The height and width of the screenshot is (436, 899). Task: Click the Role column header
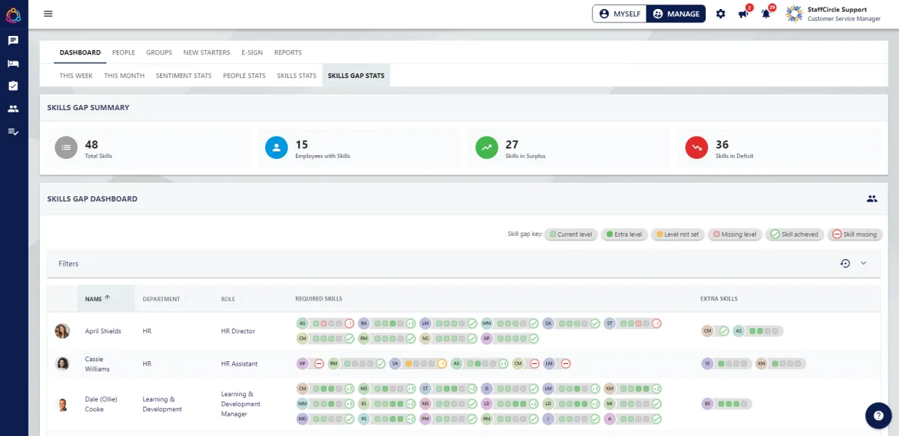click(228, 299)
